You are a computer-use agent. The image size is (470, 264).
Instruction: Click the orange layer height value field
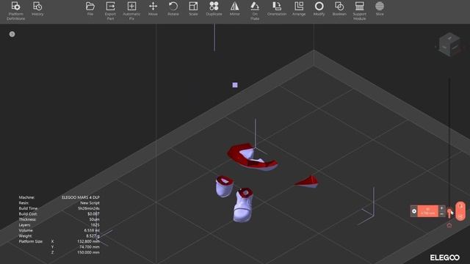[x=427, y=211]
